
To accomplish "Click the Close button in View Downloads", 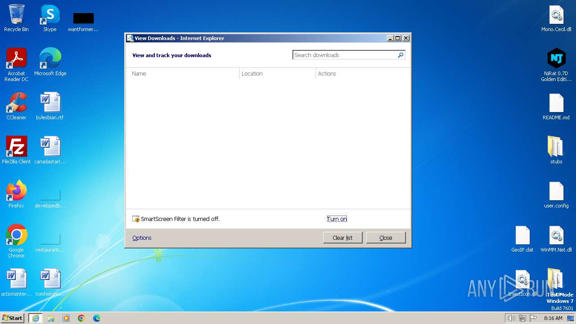I will tap(386, 238).
